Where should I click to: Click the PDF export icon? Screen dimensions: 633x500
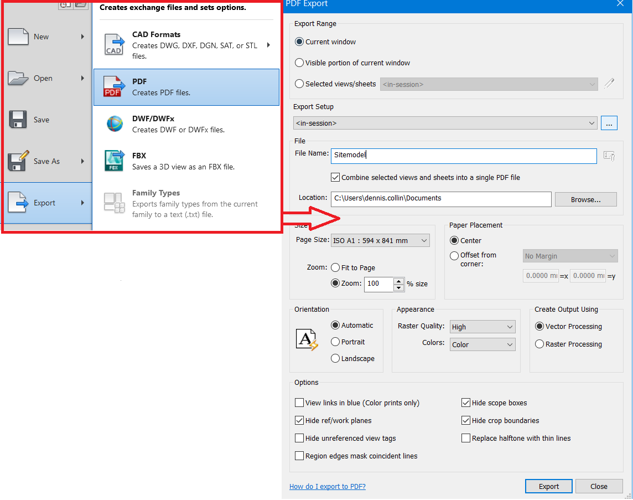click(115, 86)
